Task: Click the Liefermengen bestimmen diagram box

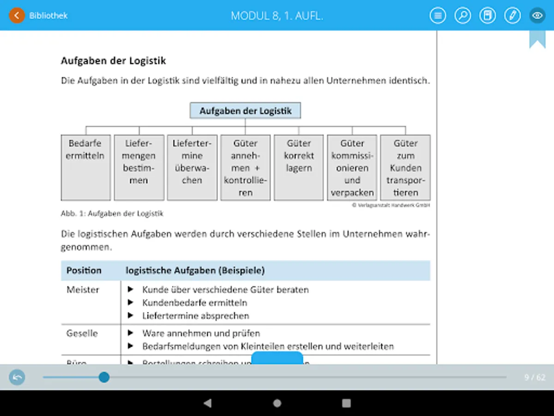Action: coord(139,167)
